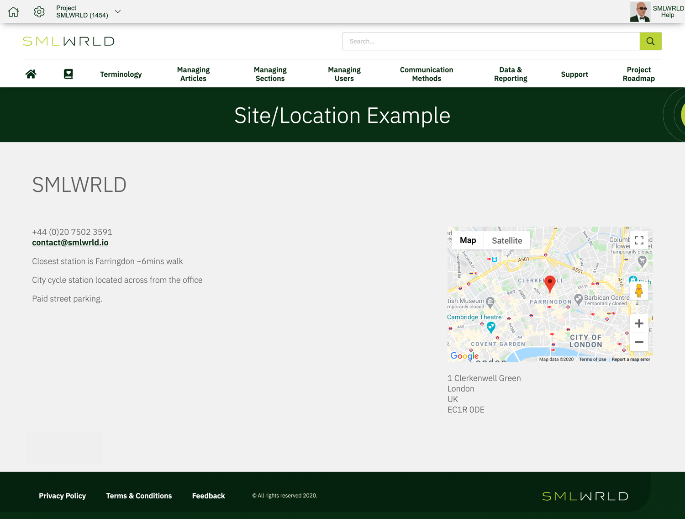The image size is (685, 519).
Task: Click the Paid street parking text
Action: (67, 299)
